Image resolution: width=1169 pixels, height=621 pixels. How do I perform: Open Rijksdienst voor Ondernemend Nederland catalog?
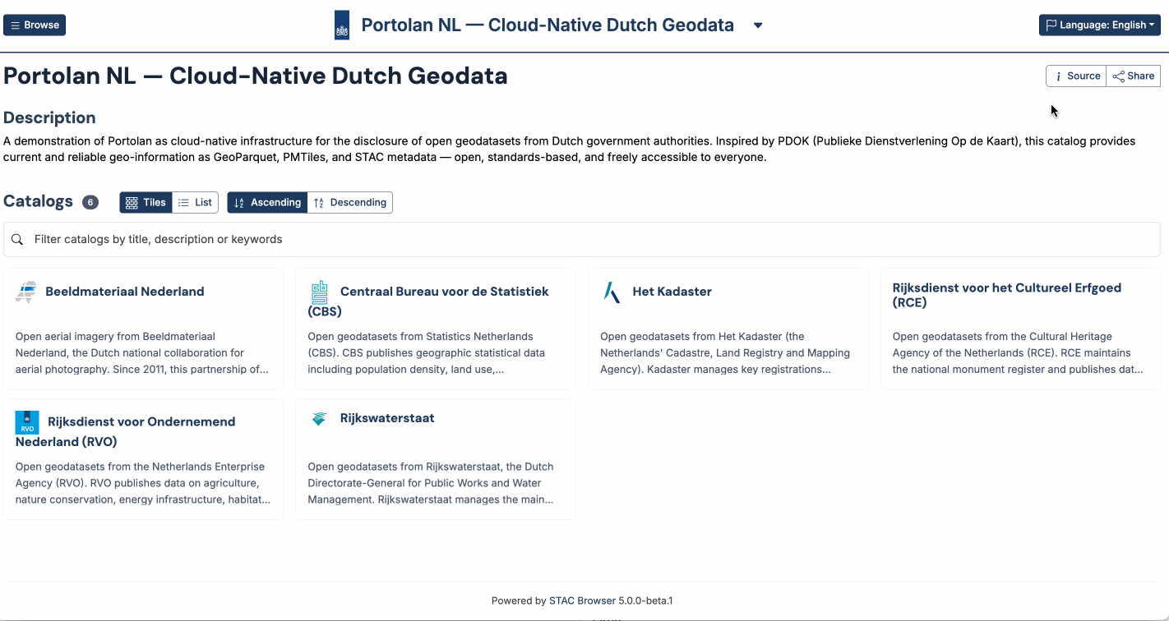click(126, 431)
